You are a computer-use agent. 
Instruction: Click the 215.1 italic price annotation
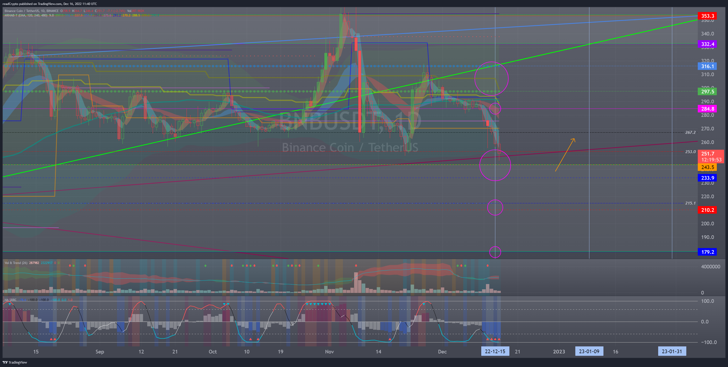690,203
